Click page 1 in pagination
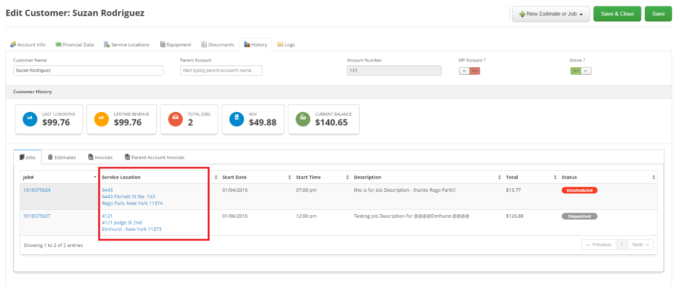Viewport: 680px width, 286px height. (621, 245)
